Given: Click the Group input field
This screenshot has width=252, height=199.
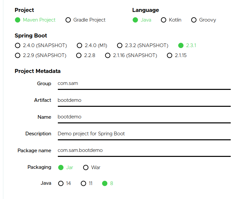Looking at the screenshot, I should [144, 84].
